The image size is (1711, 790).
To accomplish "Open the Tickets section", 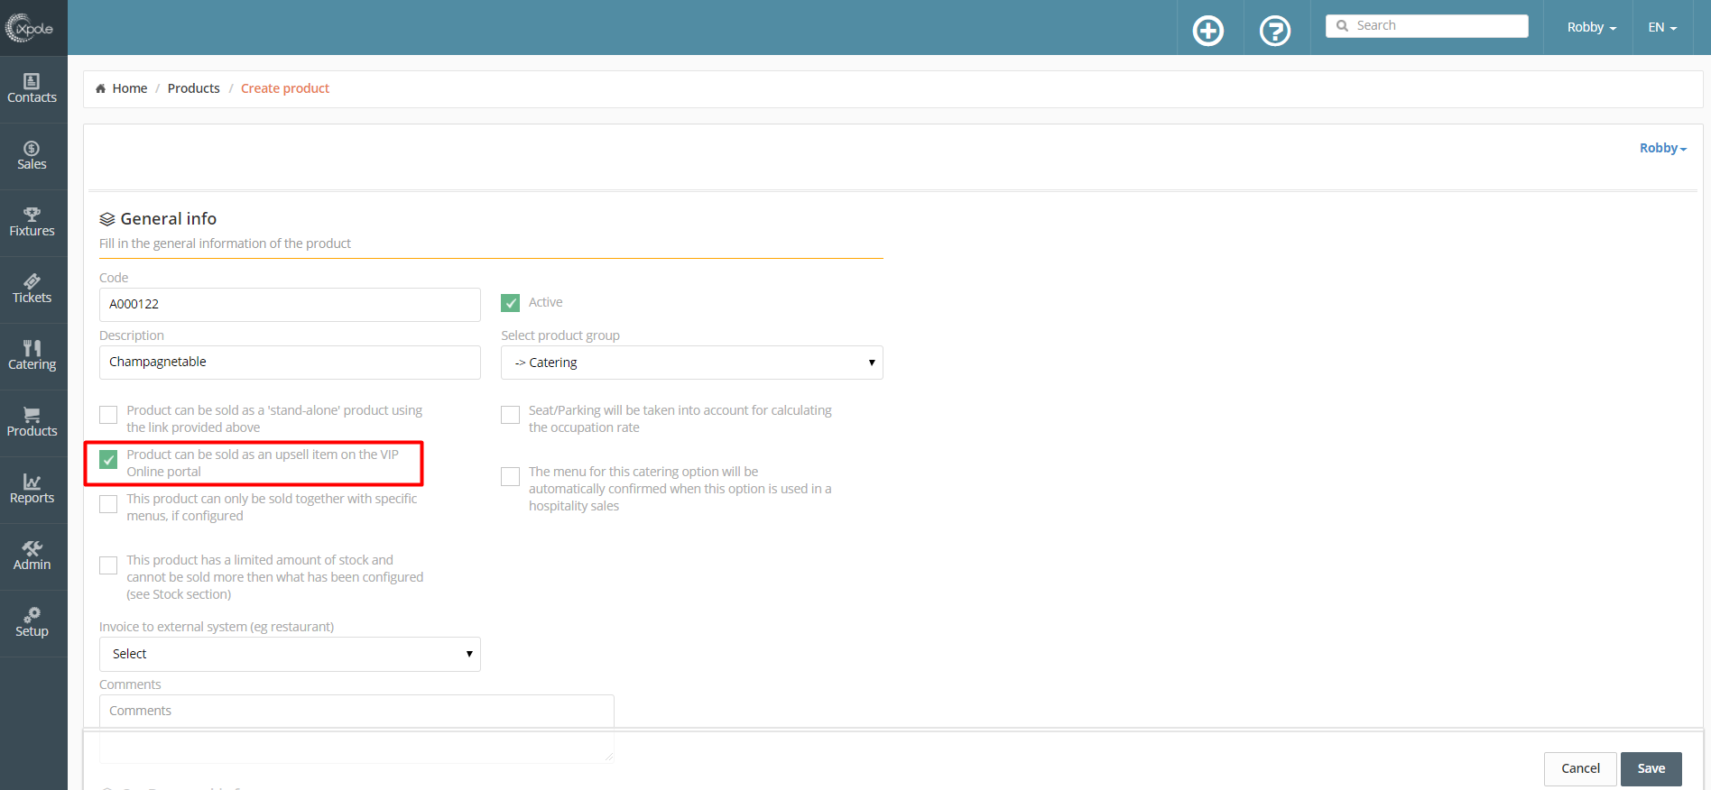I will click(x=32, y=289).
